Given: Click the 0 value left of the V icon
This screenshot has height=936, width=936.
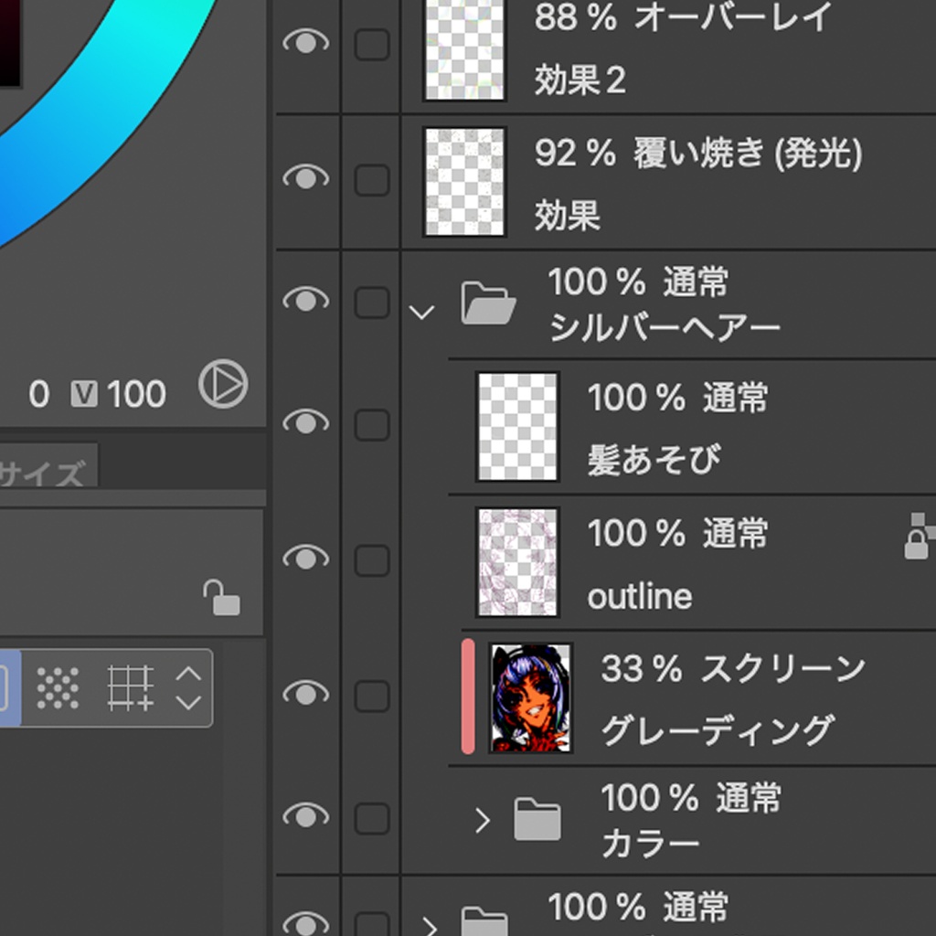Looking at the screenshot, I should pyautogui.click(x=38, y=395).
